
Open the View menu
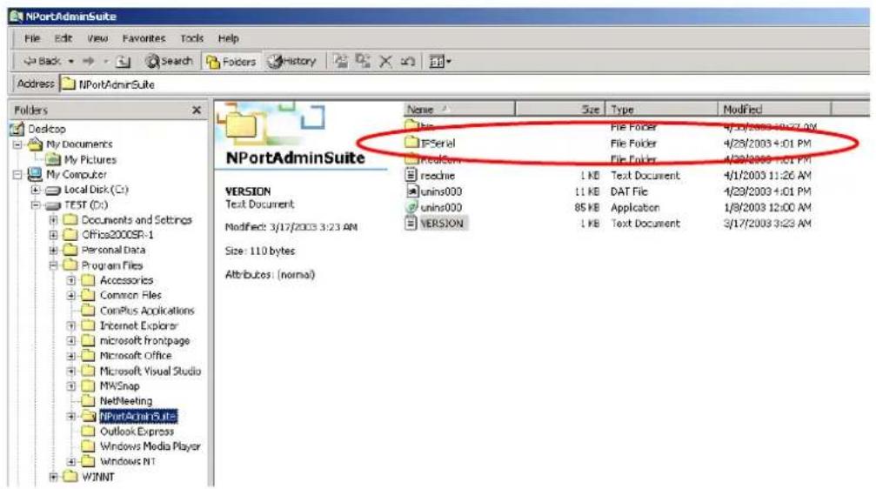point(97,38)
